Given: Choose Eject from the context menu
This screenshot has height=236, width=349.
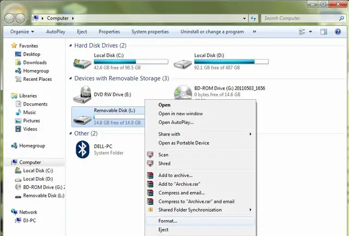Looking at the screenshot, I should tap(200, 229).
